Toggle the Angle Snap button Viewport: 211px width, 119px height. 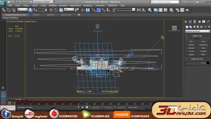pyautogui.click(x=98, y=10)
